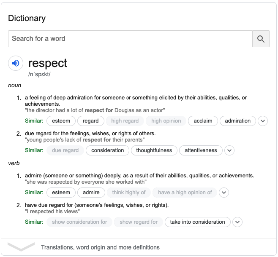This screenshot has height=257, width=278.
Task: Select the 'consideration' synonym chip
Action: (108, 150)
